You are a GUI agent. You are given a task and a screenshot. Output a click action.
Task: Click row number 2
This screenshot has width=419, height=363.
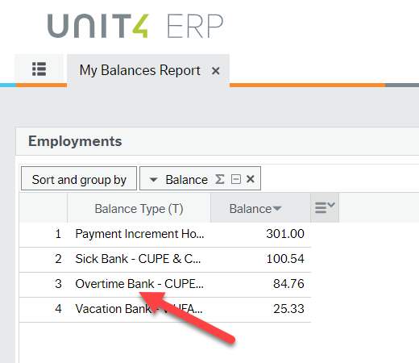pos(58,259)
